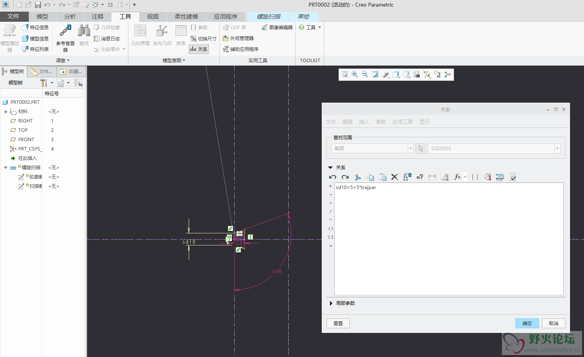This screenshot has width=584, height=357.
Task: Open the 调查 group dropdown
Action: (x=63, y=61)
